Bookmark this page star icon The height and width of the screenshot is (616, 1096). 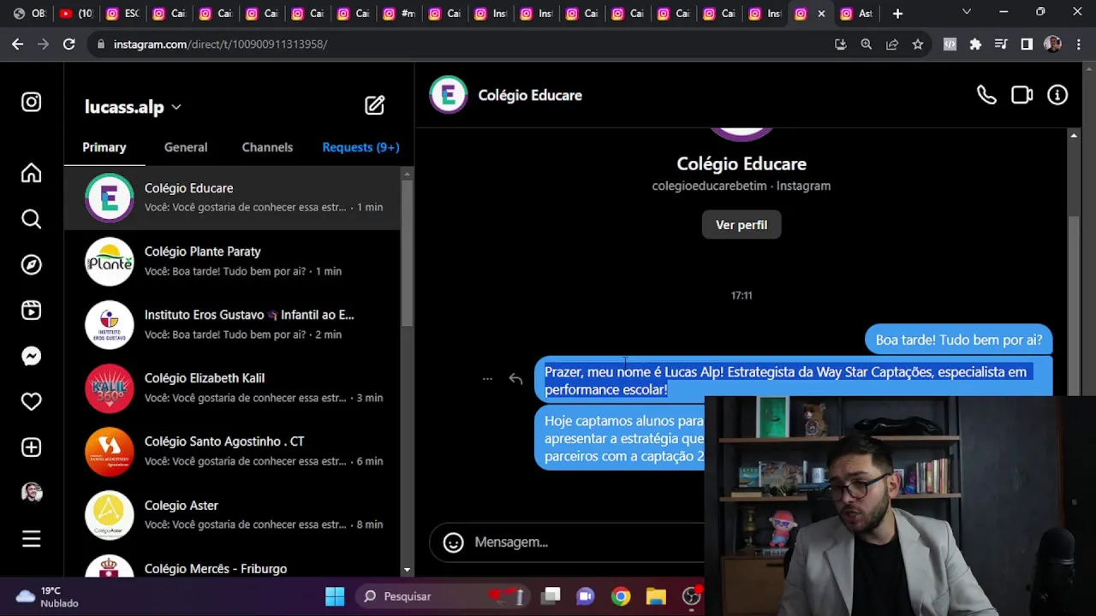(918, 44)
